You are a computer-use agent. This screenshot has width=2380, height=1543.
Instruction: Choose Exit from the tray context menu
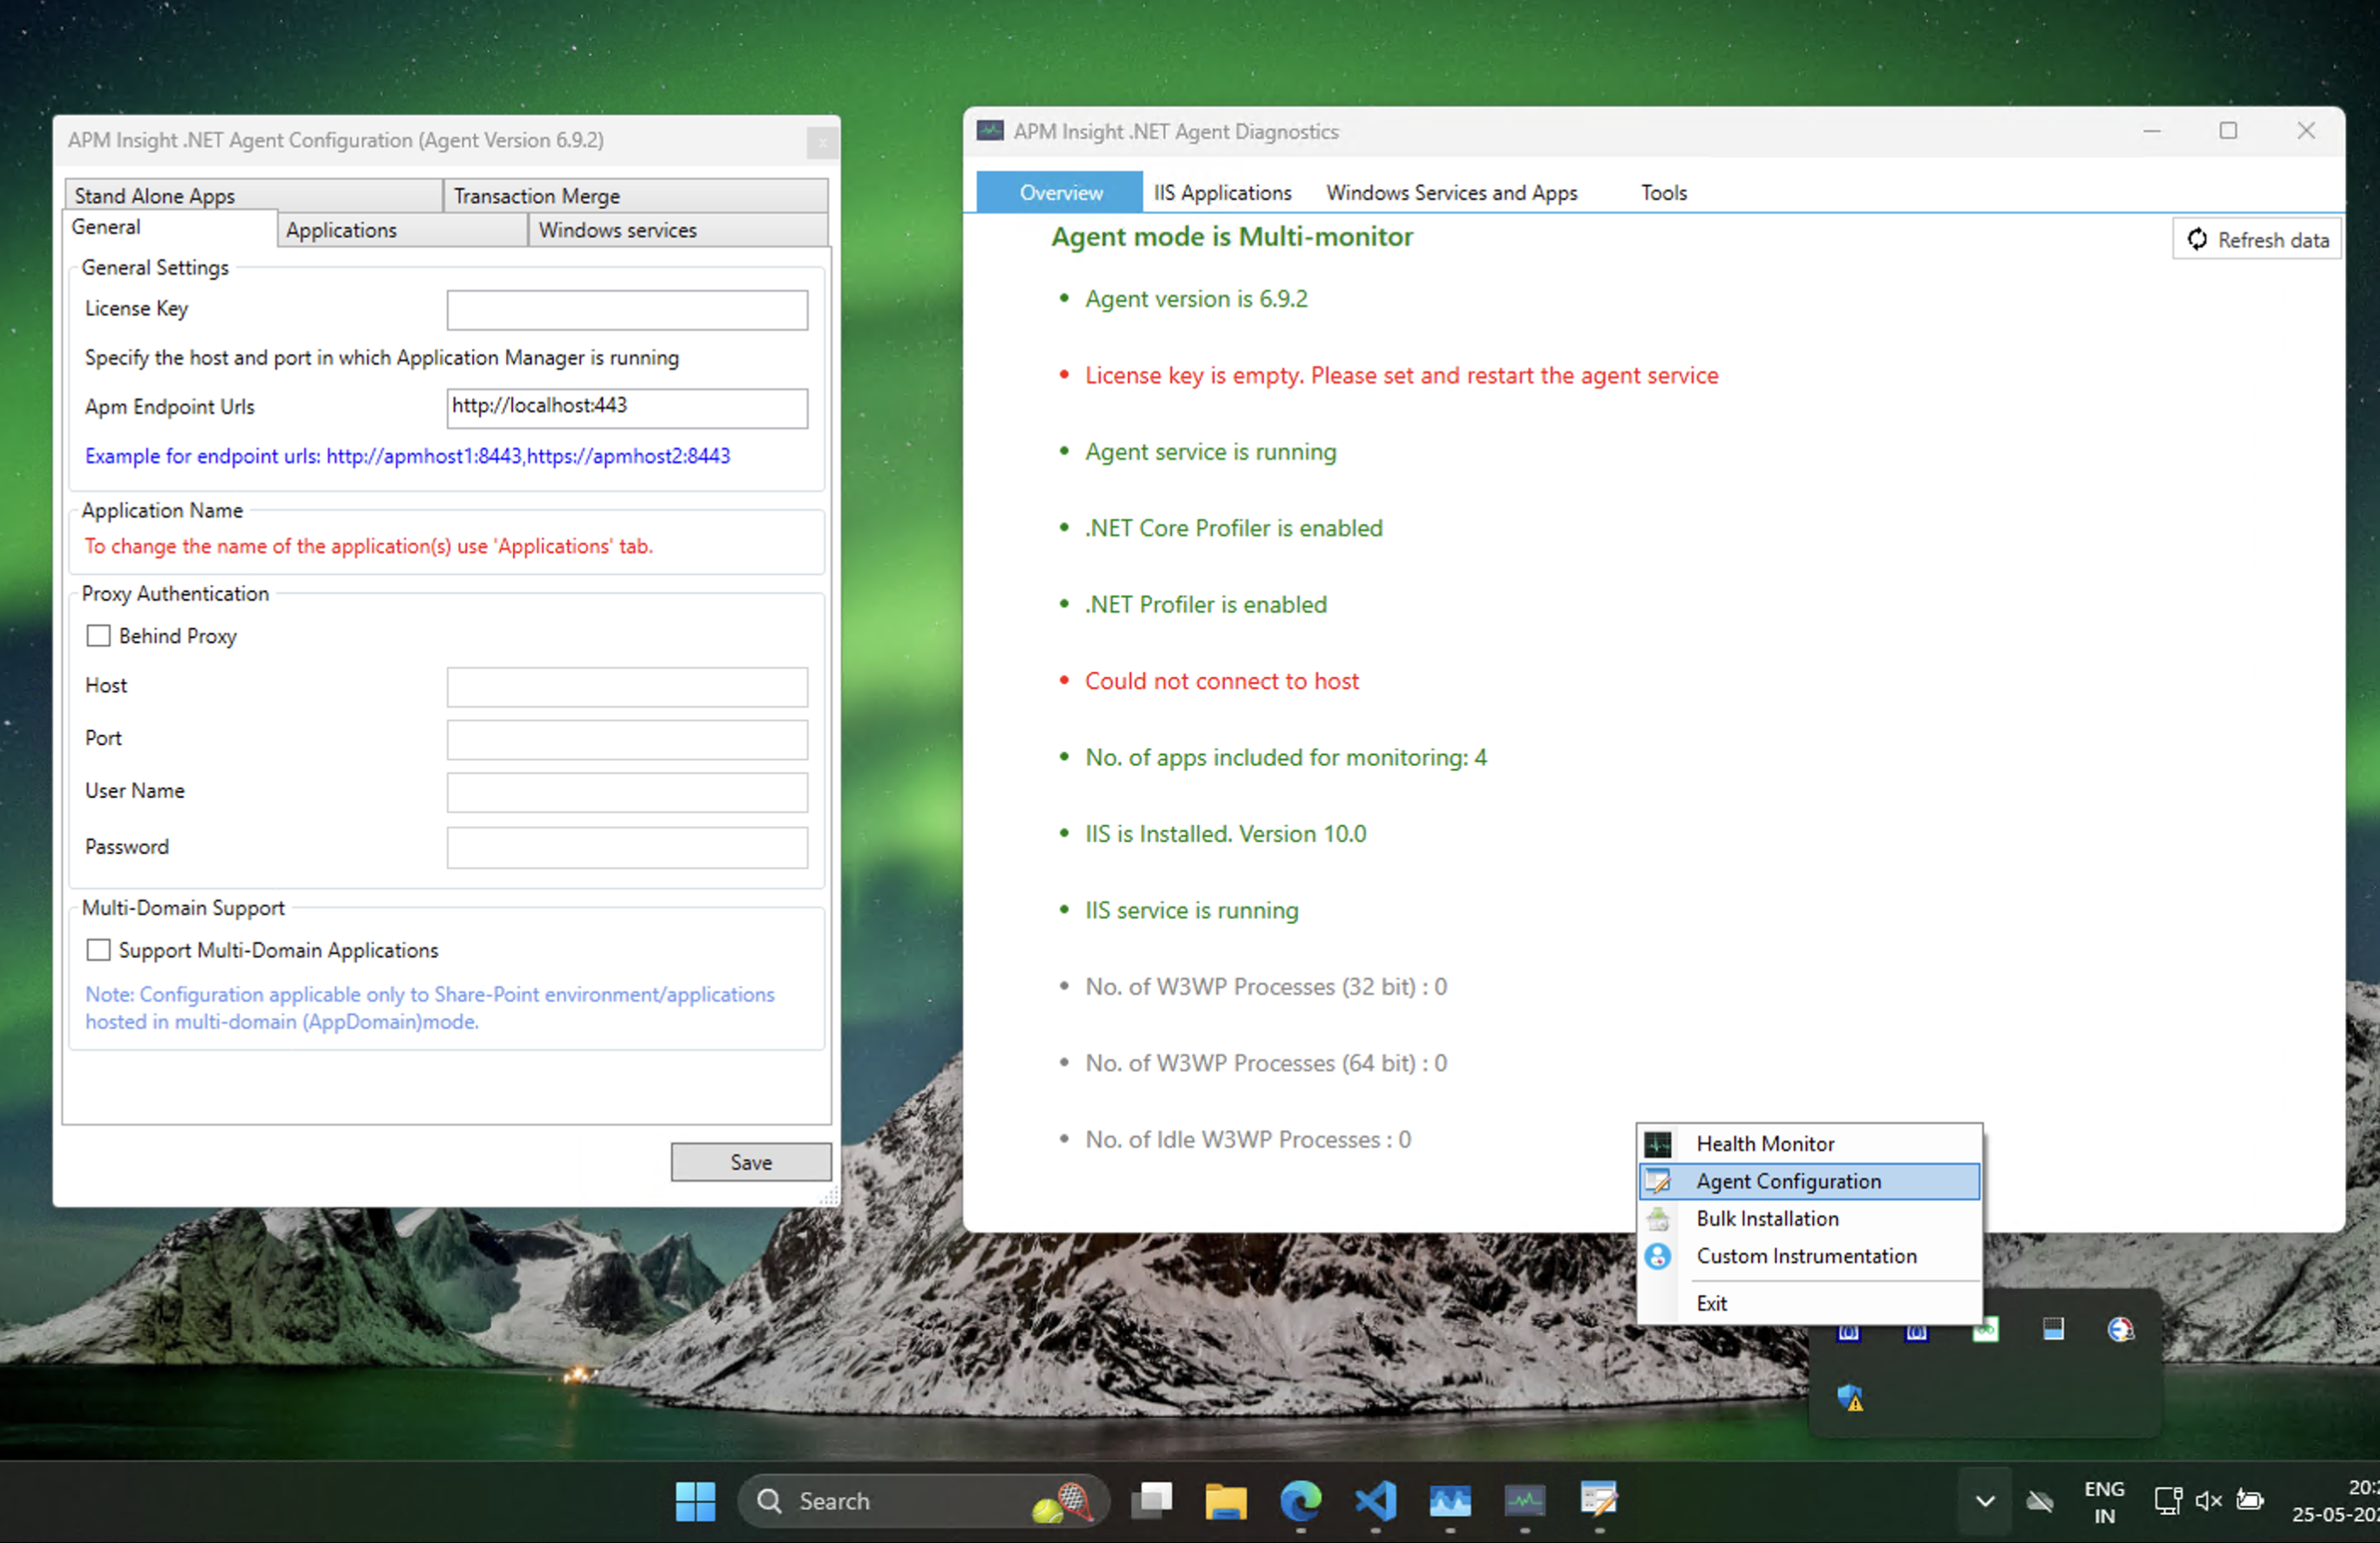click(1809, 1303)
